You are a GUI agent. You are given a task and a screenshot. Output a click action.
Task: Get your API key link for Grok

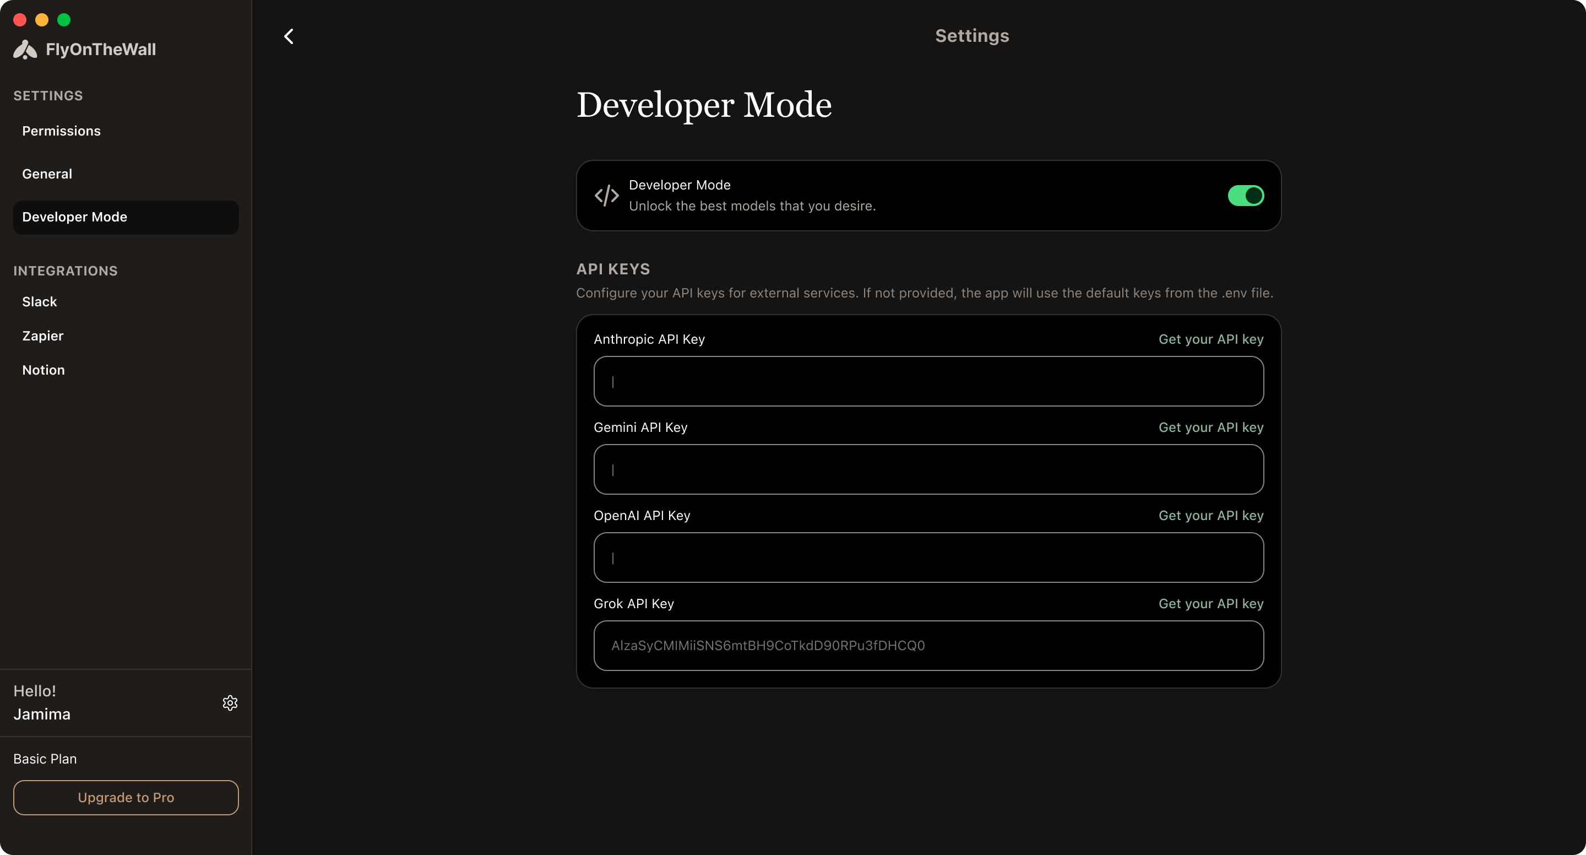[x=1210, y=604]
